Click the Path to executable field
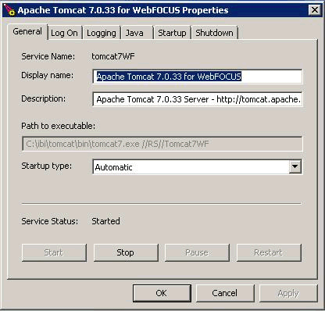Image resolution: width=325 pixels, height=311 pixels. click(x=162, y=144)
